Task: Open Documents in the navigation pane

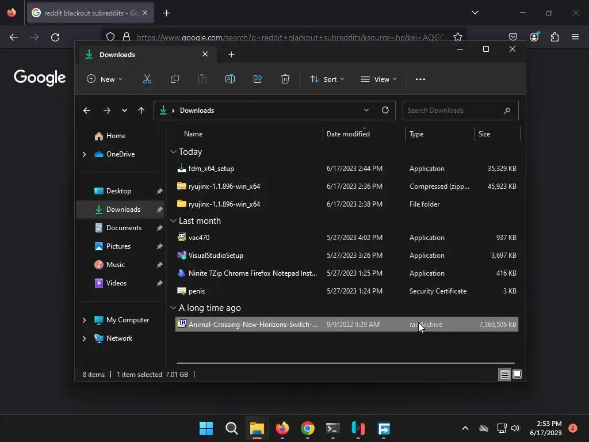Action: 124,228
